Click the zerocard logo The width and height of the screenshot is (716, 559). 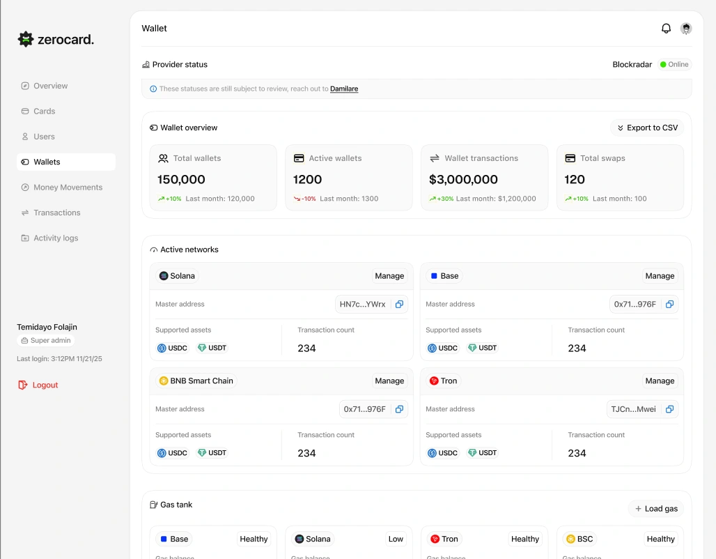pos(56,39)
